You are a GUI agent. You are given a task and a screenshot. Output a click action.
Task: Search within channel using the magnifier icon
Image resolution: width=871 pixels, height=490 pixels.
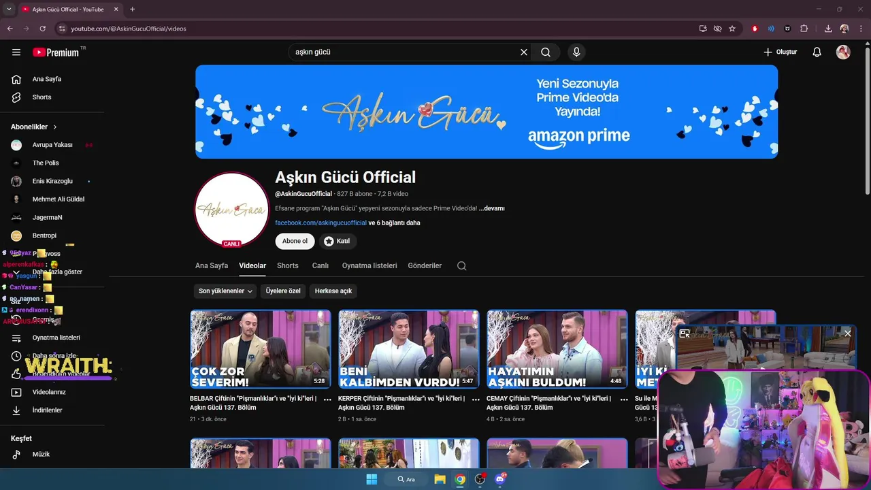point(462,266)
